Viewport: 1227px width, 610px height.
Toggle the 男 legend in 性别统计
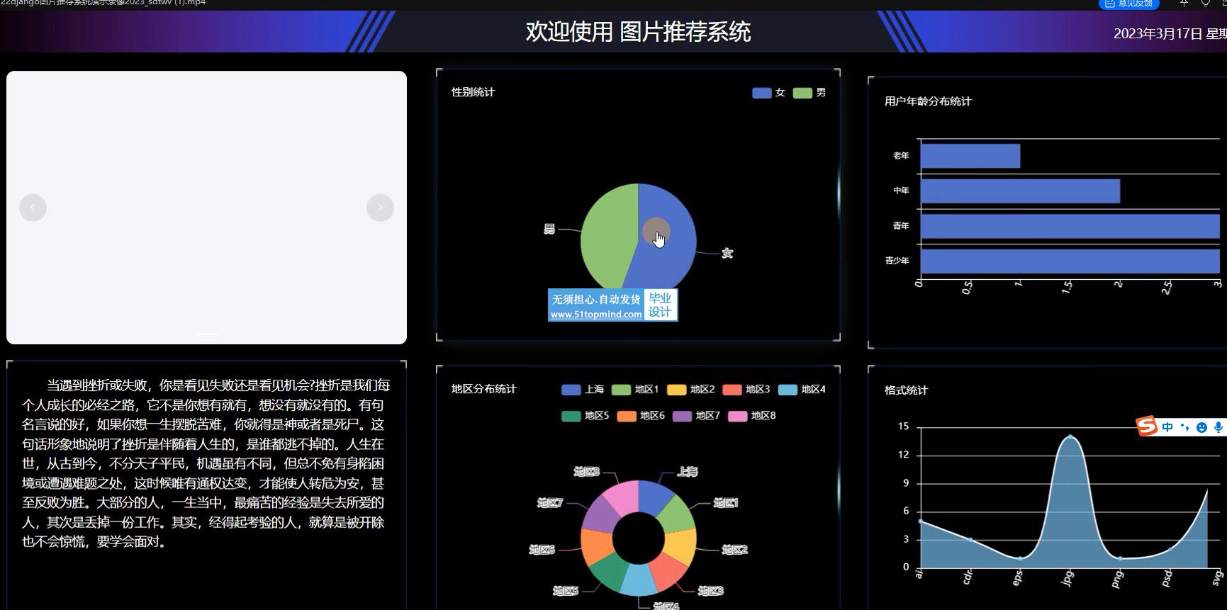pos(809,93)
